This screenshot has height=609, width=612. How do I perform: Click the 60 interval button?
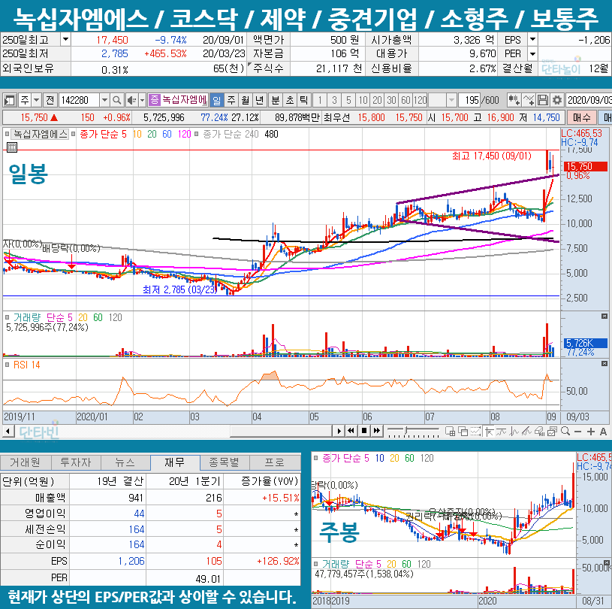(406, 101)
